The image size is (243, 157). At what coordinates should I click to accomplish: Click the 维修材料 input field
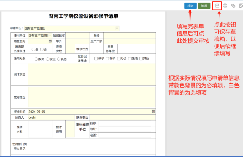40,130
